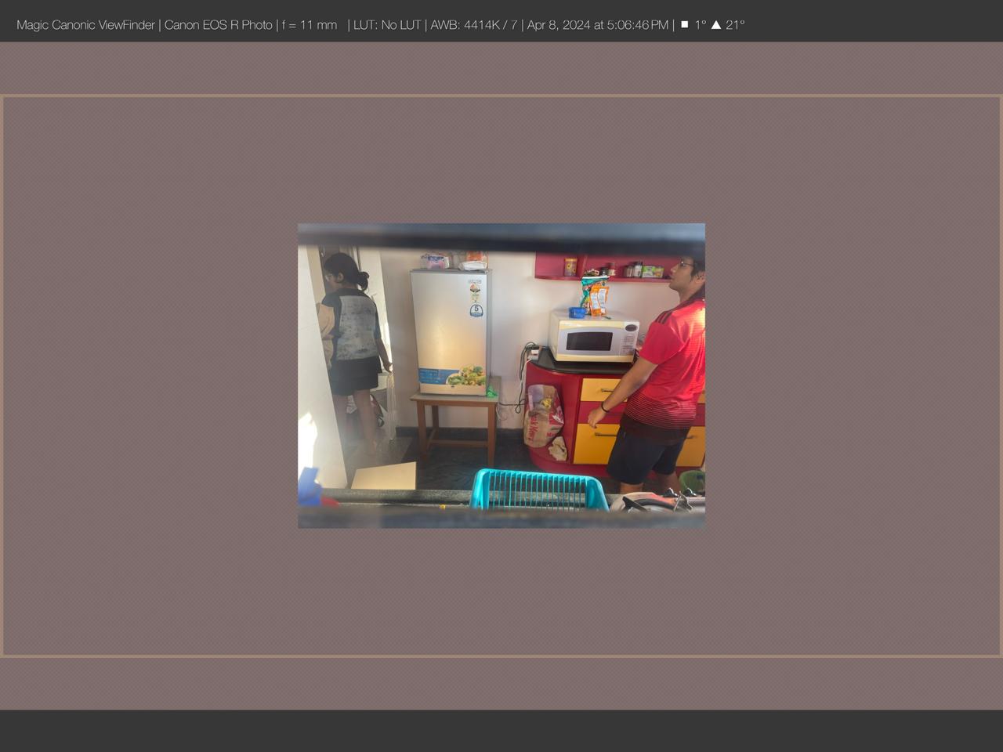Click the snack packets on the microwave
This screenshot has height=752, width=1003.
pos(595,298)
